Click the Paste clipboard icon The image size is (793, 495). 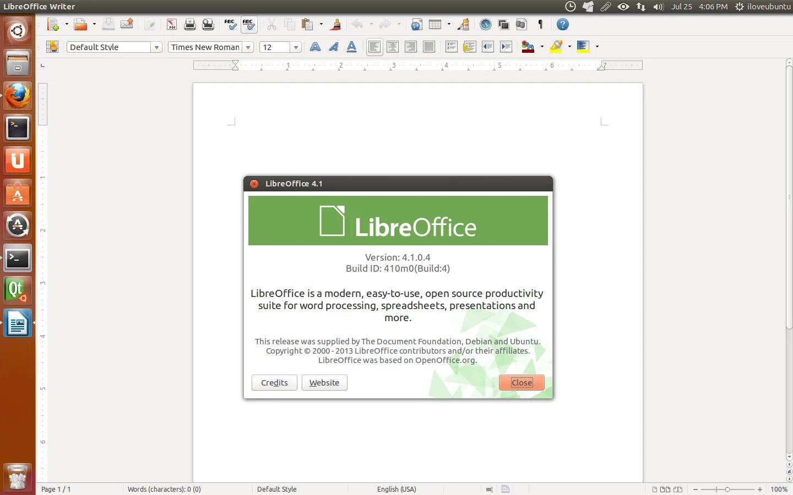(x=307, y=24)
